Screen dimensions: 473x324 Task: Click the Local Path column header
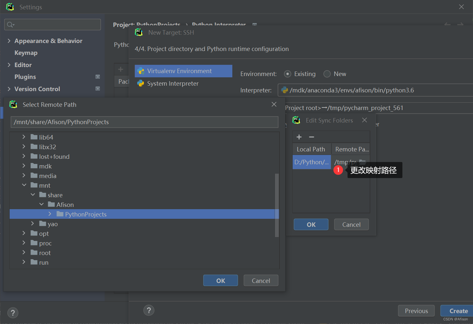coord(312,149)
